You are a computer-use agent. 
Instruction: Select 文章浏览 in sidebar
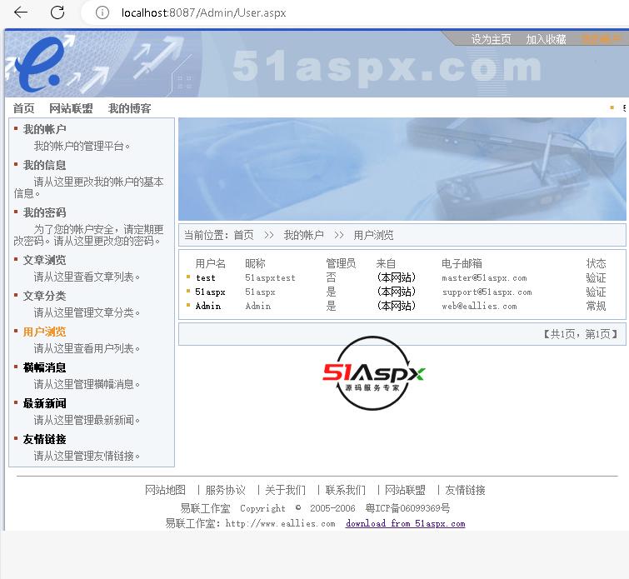[44, 260]
